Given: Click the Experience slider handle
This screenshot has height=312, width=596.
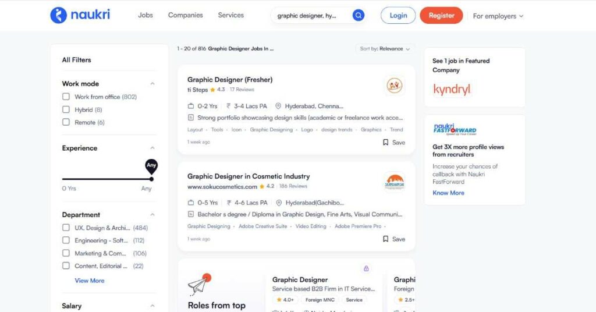Looking at the screenshot, I should coord(151,179).
